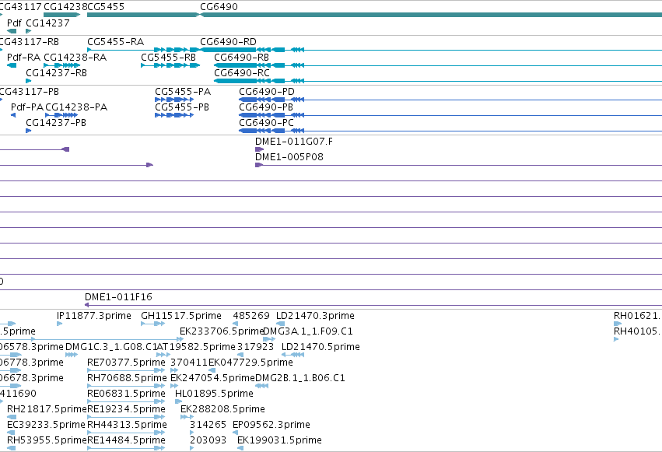The width and height of the screenshot is (662, 452).
Task: Select the GH11517.5prime EST label
Action: pyautogui.click(x=181, y=316)
